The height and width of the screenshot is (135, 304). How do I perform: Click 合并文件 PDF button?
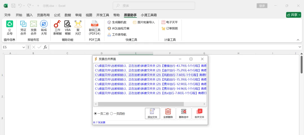199,114
